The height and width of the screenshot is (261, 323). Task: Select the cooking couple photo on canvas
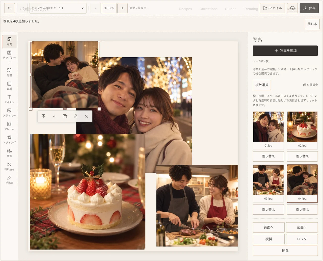point(197,205)
